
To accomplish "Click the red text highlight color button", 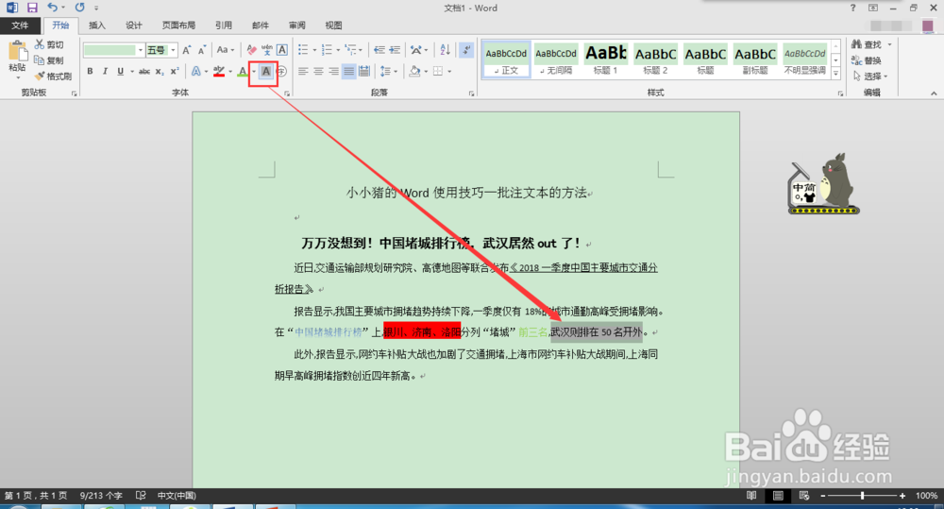I will coord(219,72).
